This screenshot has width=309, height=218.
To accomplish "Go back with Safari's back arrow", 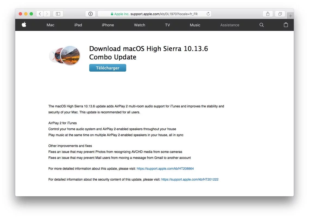I will (40, 14).
